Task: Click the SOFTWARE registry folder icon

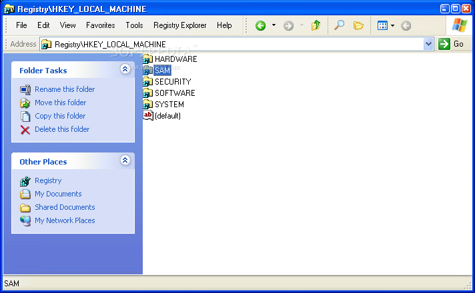Action: (x=148, y=93)
